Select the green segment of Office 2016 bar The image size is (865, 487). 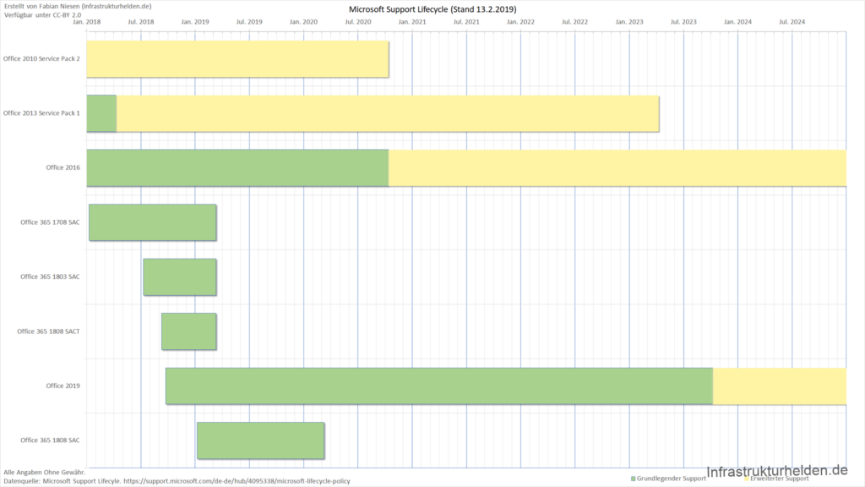coord(237,168)
